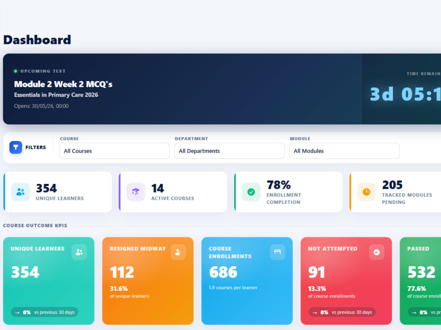The width and height of the screenshot is (441, 330).
Task: Click the 532 value on Passed card
Action: [421, 272]
